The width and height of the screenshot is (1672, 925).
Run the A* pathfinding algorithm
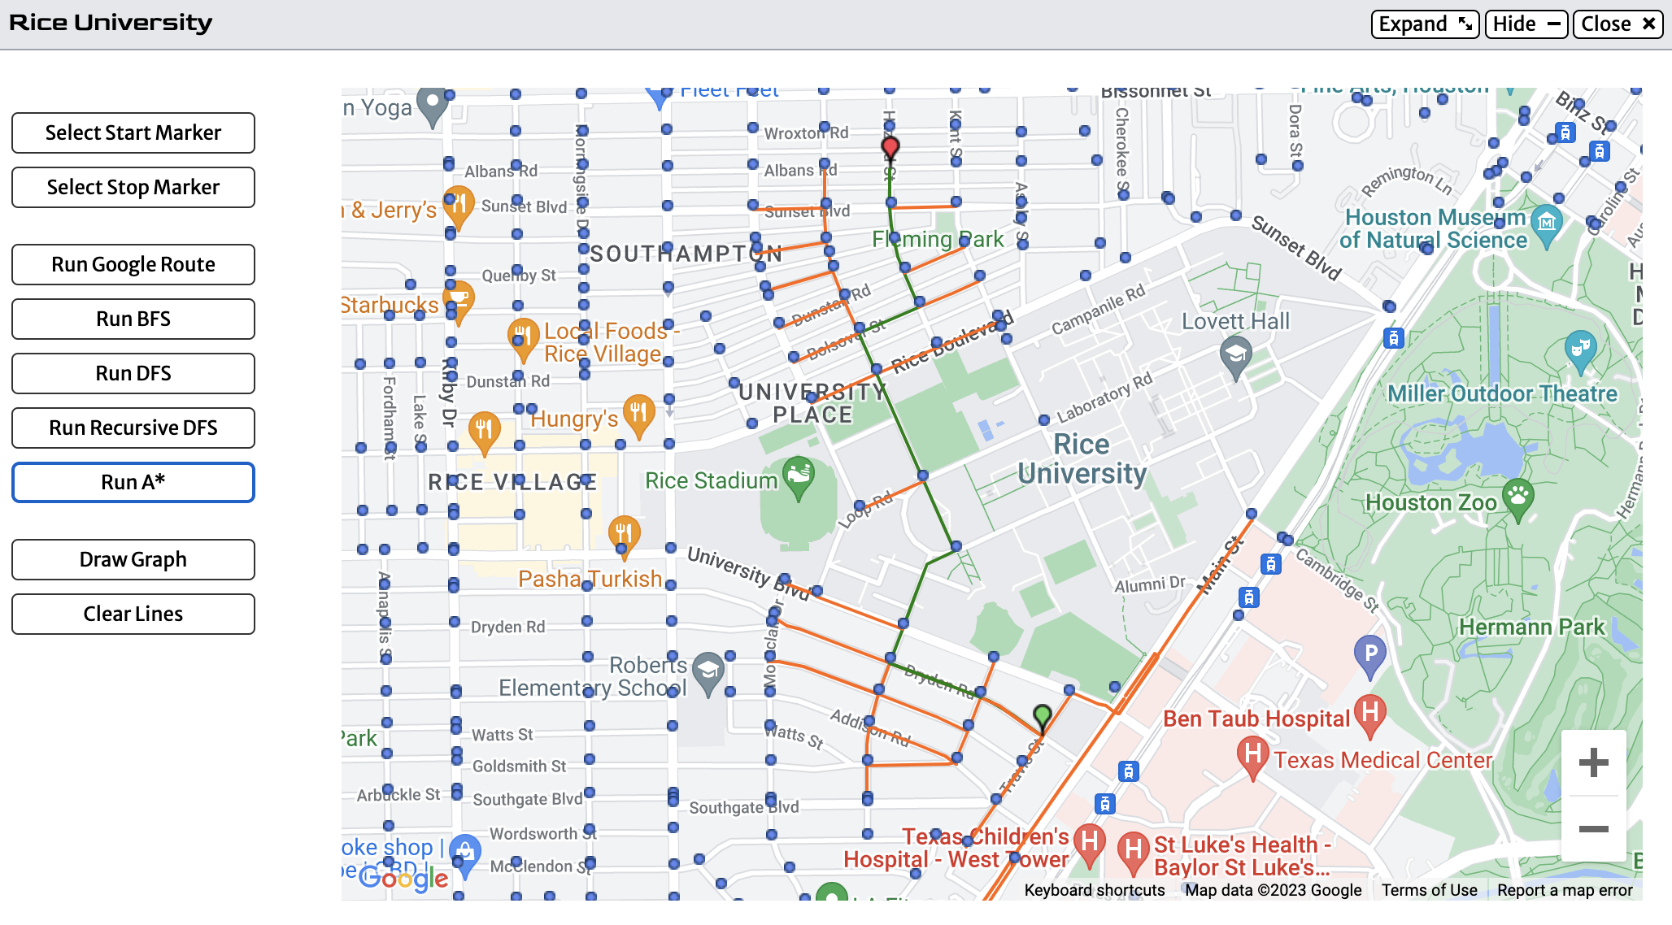point(133,481)
